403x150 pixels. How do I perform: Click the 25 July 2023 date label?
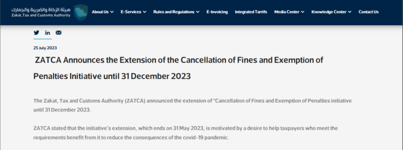(x=45, y=48)
